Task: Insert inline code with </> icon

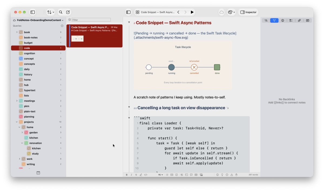Action: click(x=146, y=175)
